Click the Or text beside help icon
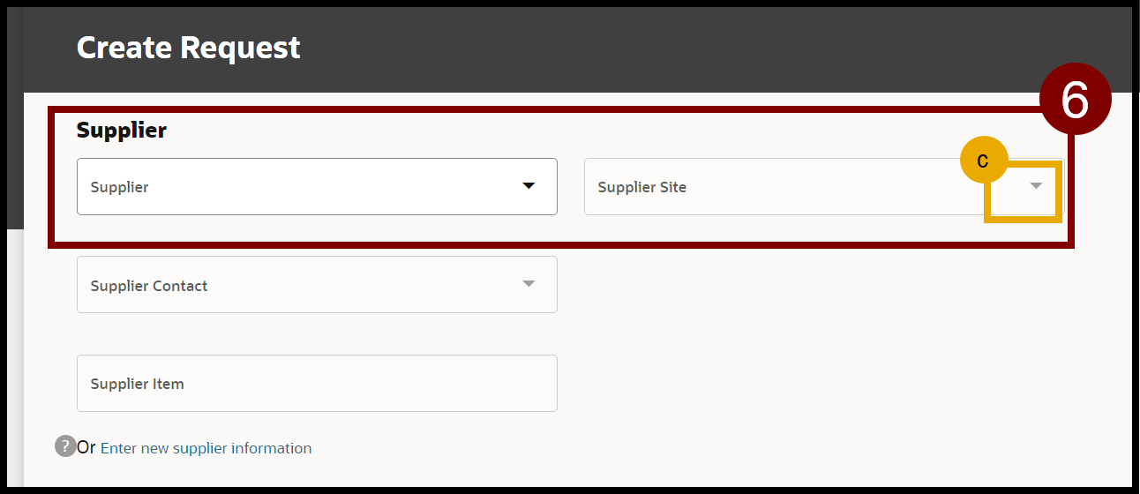1140x494 pixels. 86,447
